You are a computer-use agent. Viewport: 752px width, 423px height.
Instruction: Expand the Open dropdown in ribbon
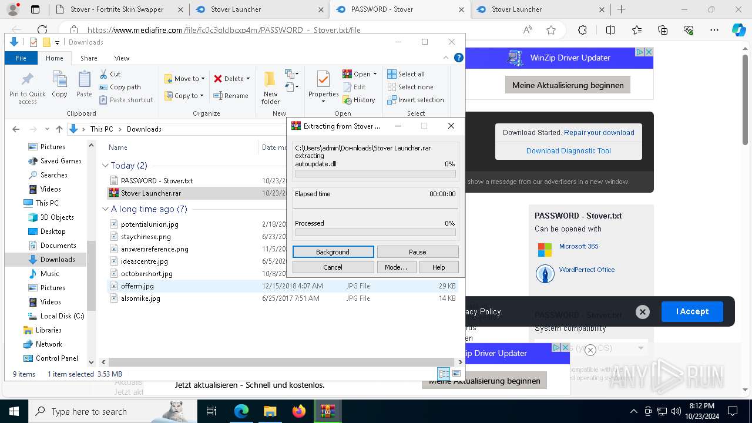pos(375,74)
